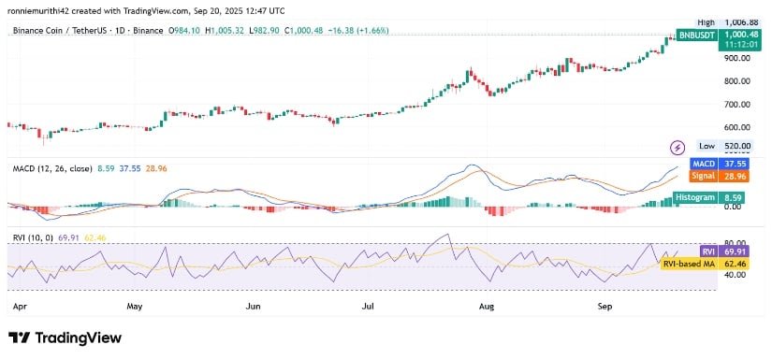Click the Low 520.00 price marker

tap(725, 146)
